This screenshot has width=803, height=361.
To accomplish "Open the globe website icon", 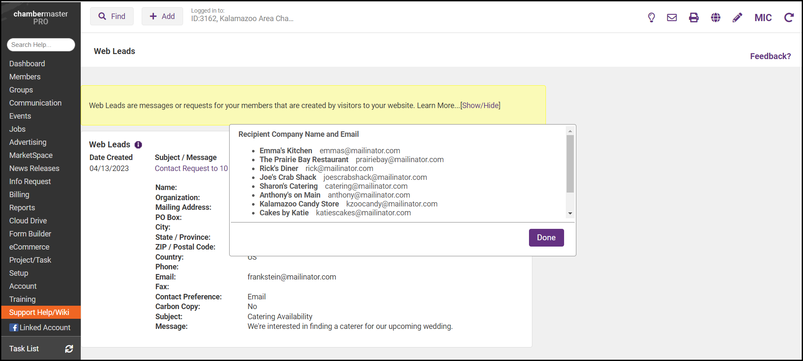I will click(x=715, y=17).
